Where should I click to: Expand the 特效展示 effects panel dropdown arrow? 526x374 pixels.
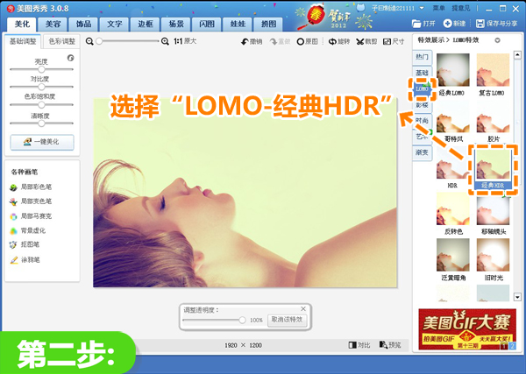click(498, 40)
